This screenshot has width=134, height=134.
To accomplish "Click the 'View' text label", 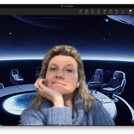I will pos(105,13).
